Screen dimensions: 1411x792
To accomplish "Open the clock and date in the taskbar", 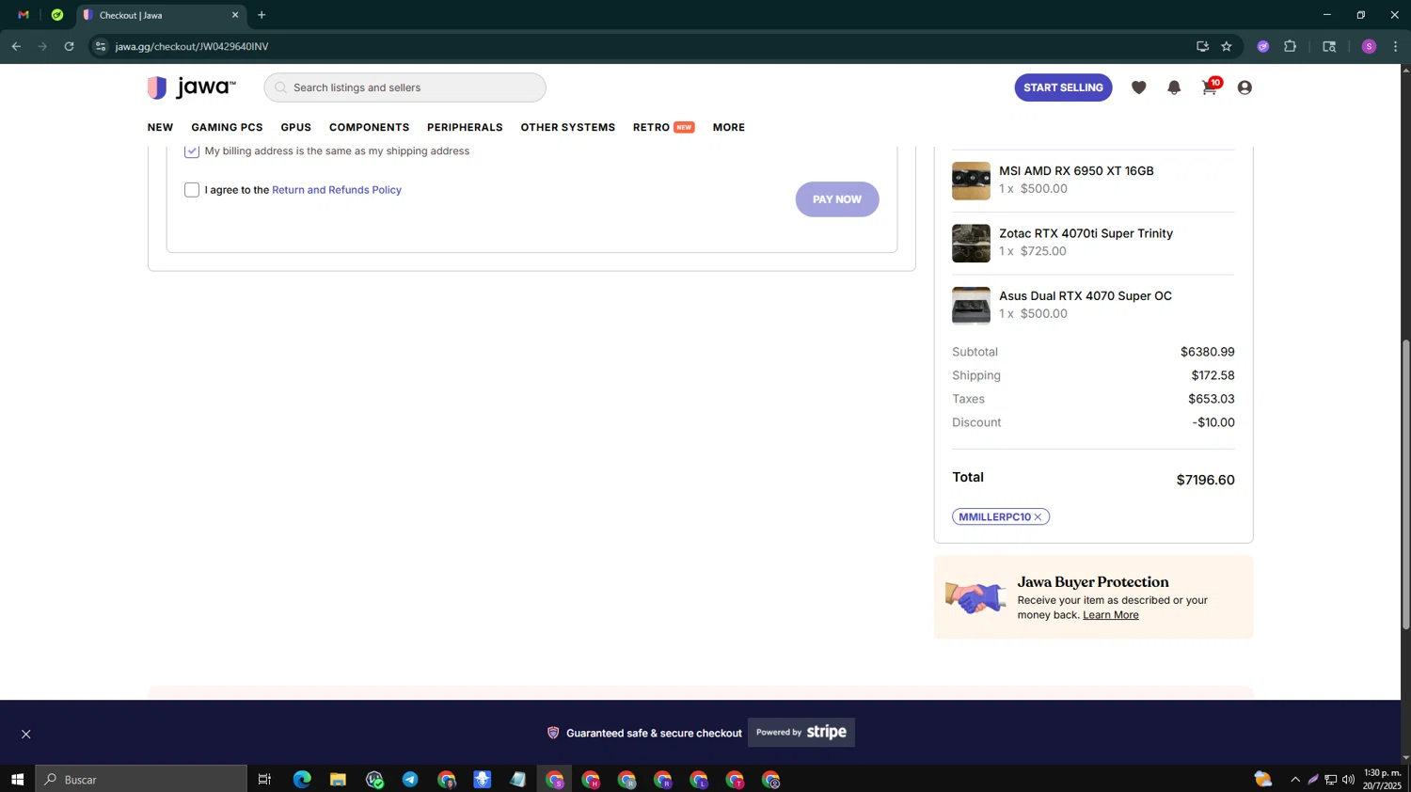I will point(1382,780).
